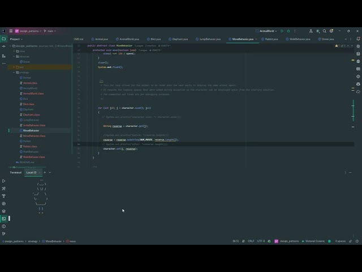Image resolution: width=362 pixels, height=272 pixels.
Task: Select Elephant.class in project tree
Action: [31, 114]
